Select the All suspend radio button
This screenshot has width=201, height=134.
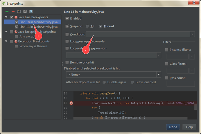tap(87, 26)
